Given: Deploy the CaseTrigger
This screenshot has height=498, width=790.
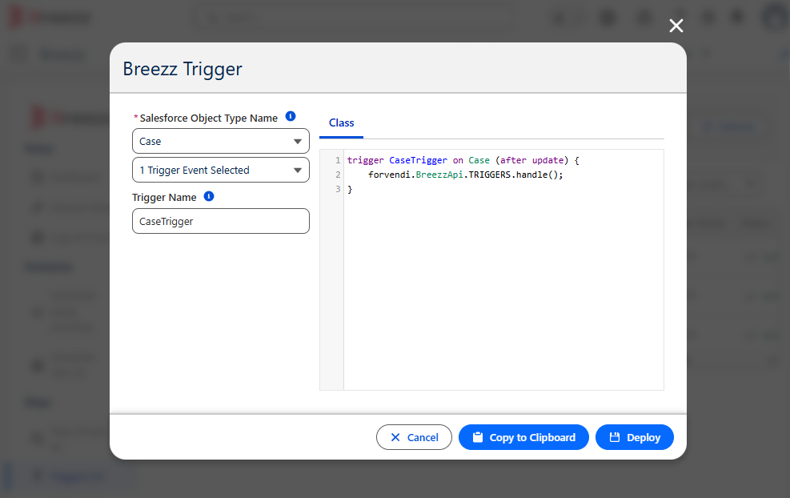Looking at the screenshot, I should pyautogui.click(x=634, y=437).
